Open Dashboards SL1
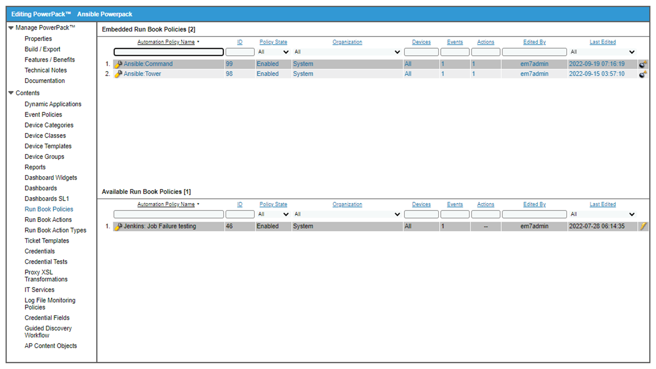The height and width of the screenshot is (369, 656). (x=47, y=199)
